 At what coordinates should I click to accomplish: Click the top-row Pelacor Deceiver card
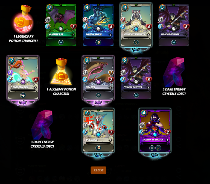pyautogui.click(x=174, y=25)
